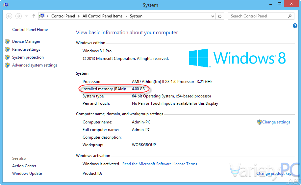Open Windows Update under See also

pos(27,173)
